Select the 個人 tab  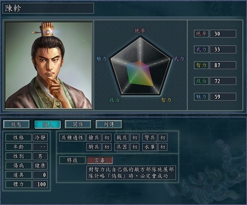[47, 124]
